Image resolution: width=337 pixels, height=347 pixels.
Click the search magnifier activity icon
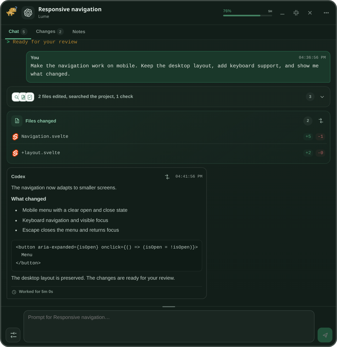pyautogui.click(x=16, y=97)
